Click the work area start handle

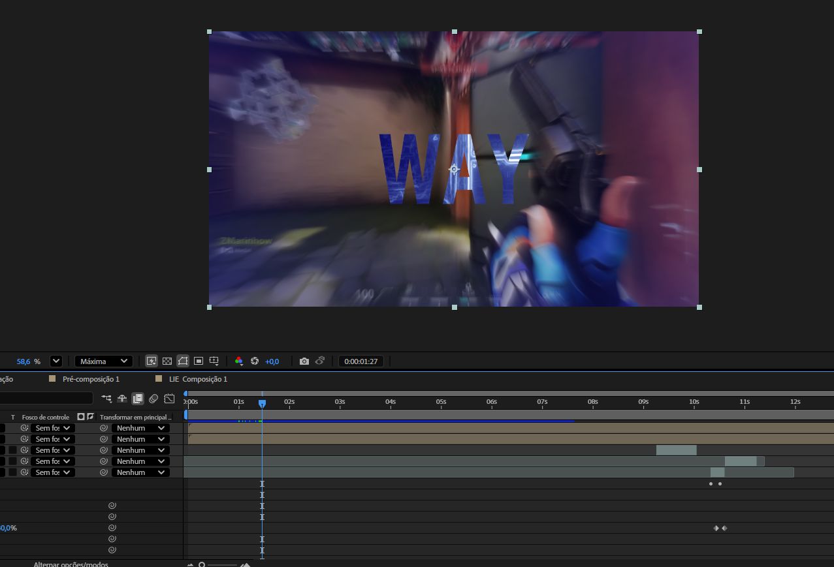point(185,414)
